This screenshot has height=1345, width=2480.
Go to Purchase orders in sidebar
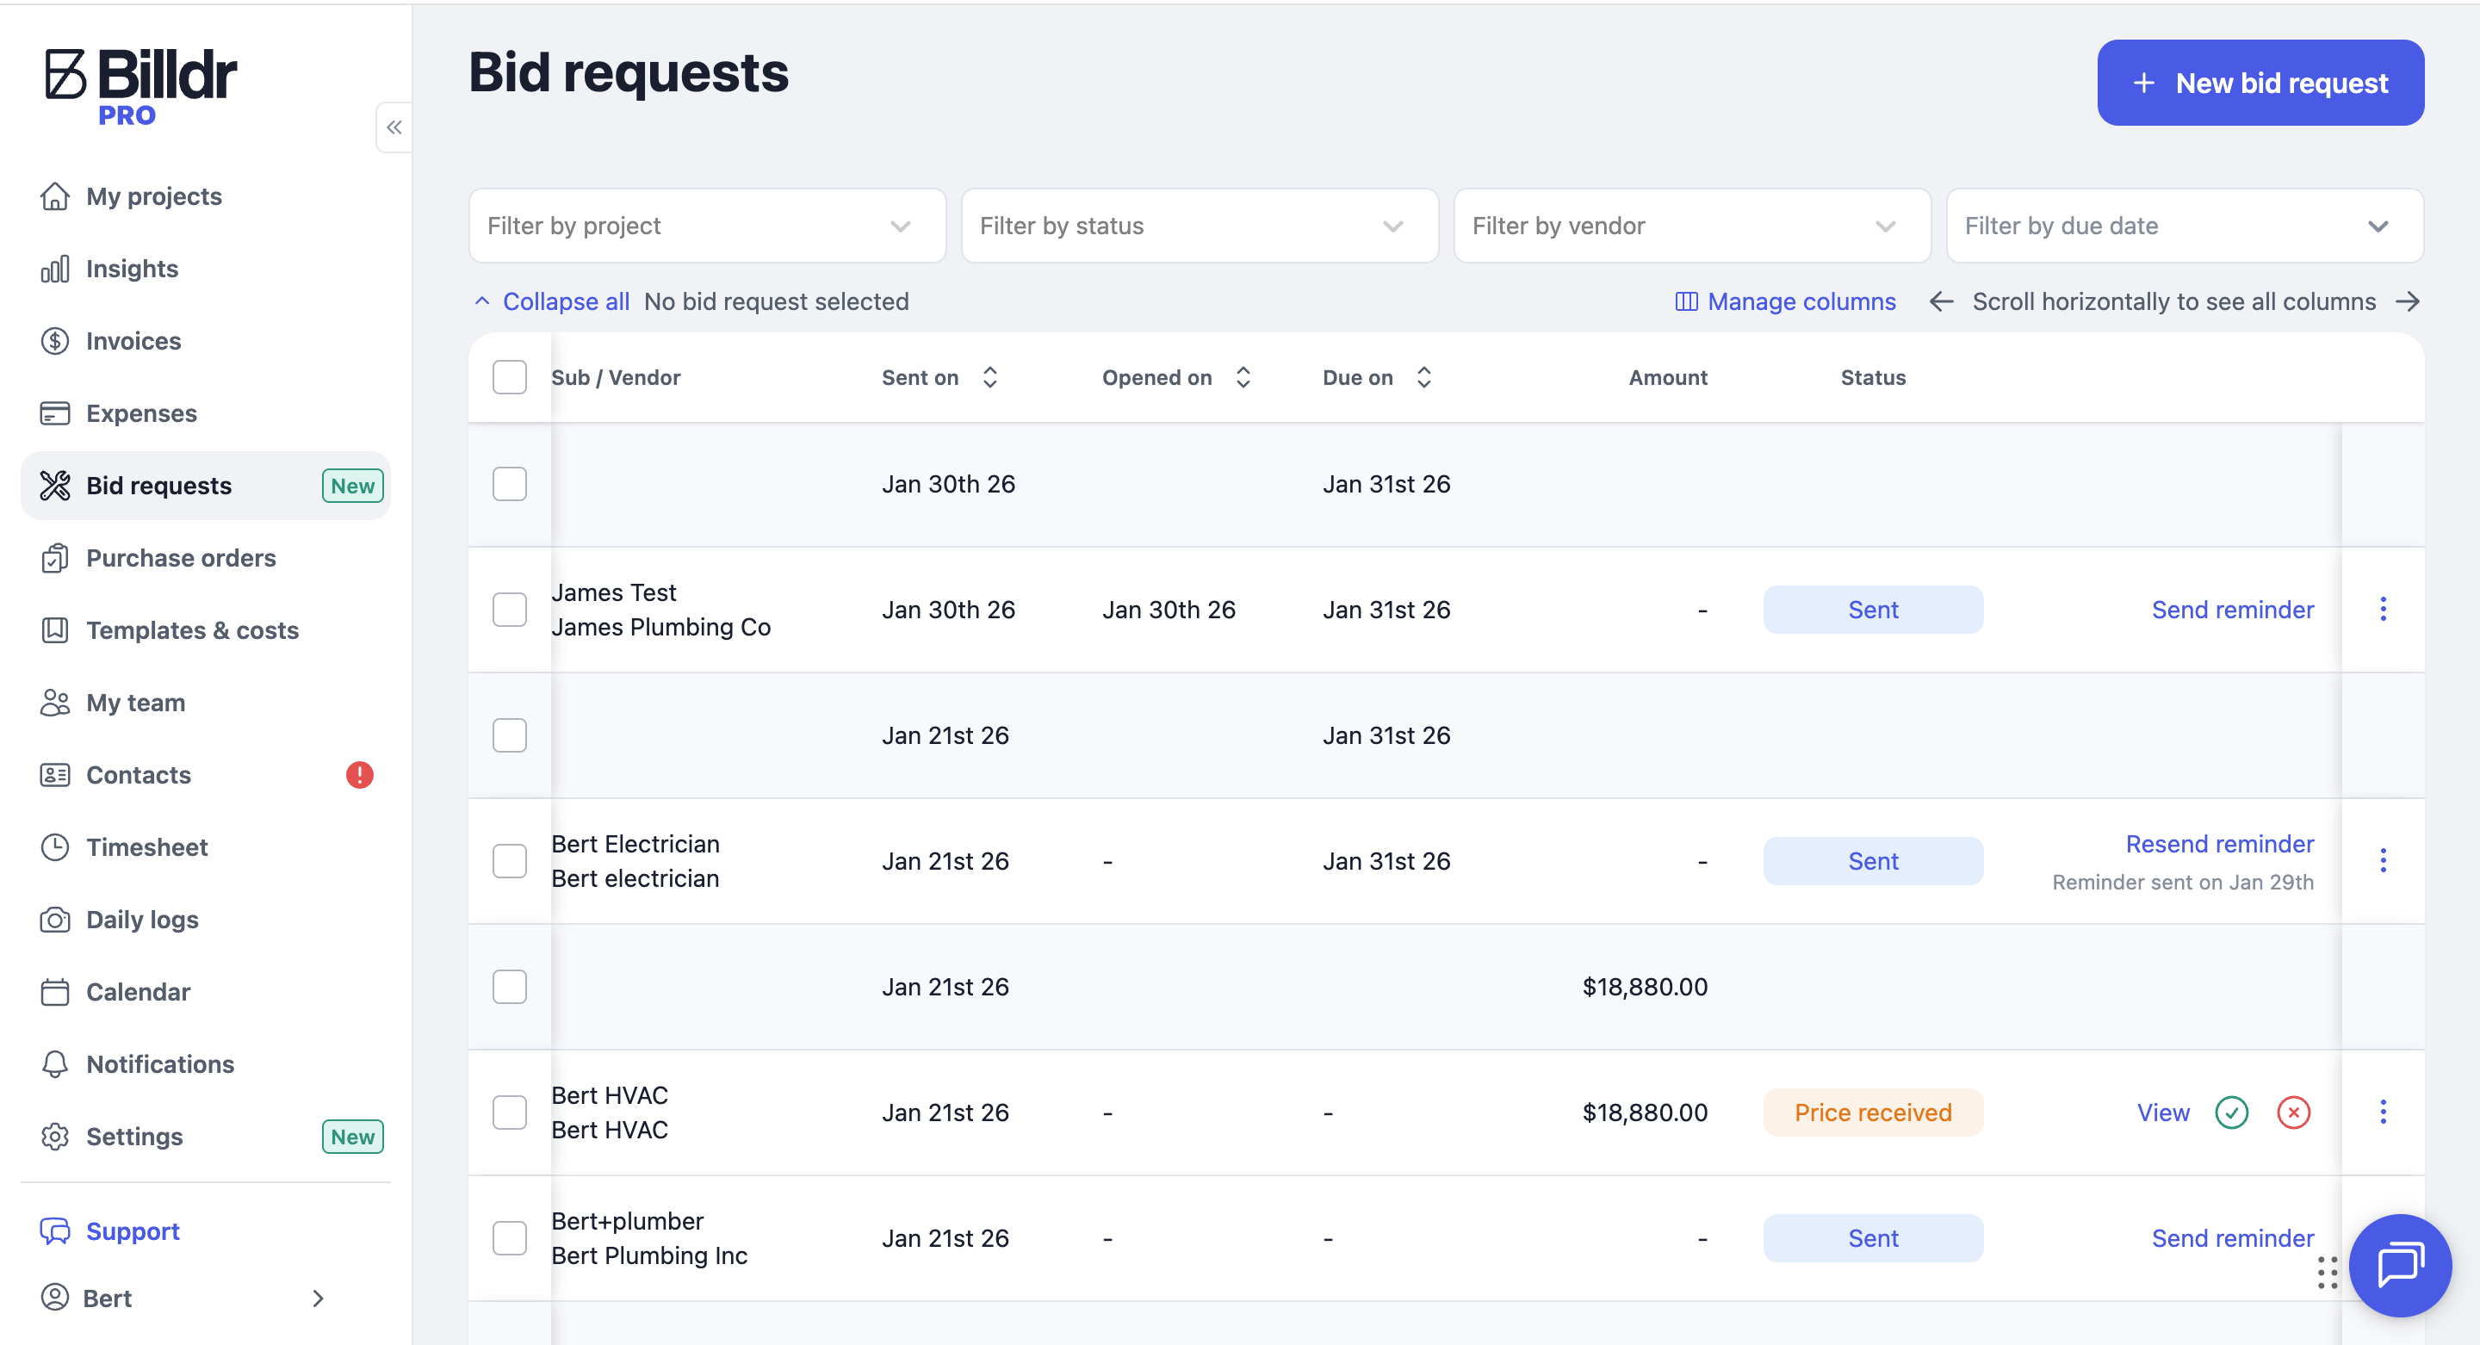click(181, 557)
